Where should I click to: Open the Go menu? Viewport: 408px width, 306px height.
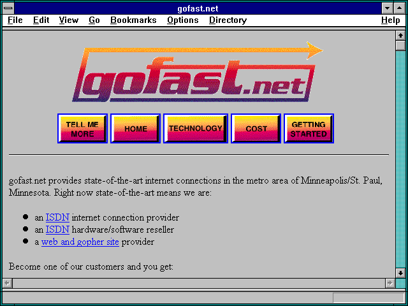[x=94, y=20]
